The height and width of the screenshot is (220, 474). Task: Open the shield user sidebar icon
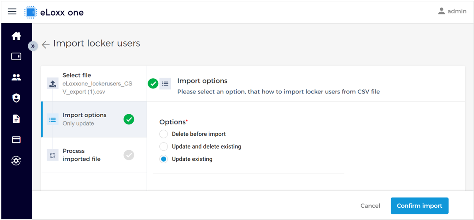tap(16, 98)
